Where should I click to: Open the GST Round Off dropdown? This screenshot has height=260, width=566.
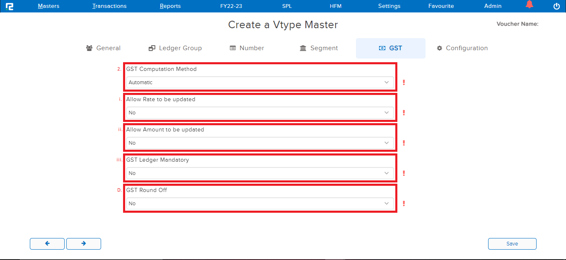tap(260, 204)
